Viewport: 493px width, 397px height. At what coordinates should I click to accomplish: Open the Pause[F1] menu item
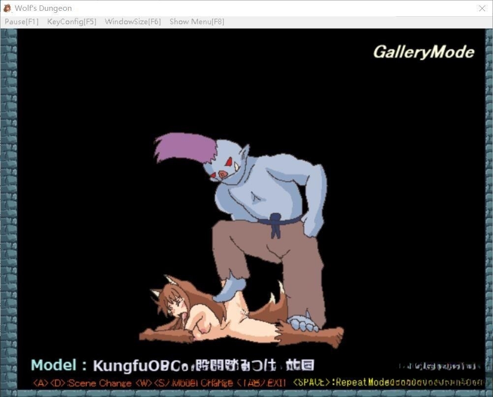22,22
